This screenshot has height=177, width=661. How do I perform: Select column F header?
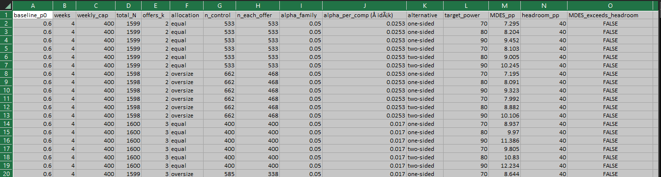[186, 5]
